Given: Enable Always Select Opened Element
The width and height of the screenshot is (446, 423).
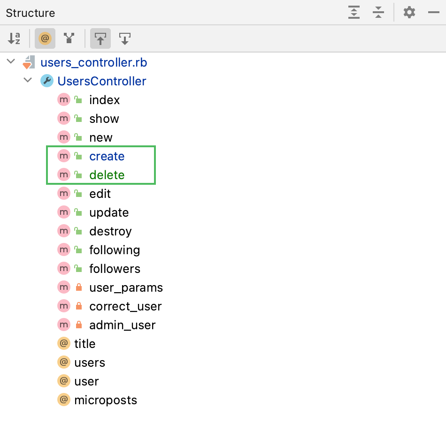Looking at the screenshot, I should coord(100,38).
